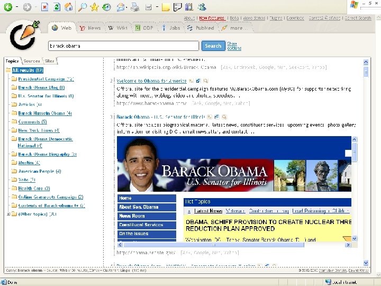This screenshot has width=381, height=286.
Task: Click the preview frame horizontal scrollbar thumb
Action: 214,245
